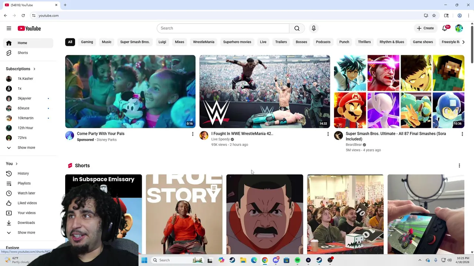474x266 pixels.
Task: Click the YouTube logo
Action: pos(29,28)
